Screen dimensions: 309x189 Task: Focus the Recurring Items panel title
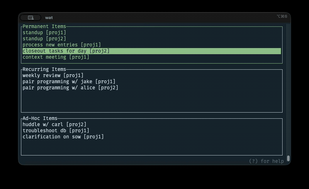tap(44, 69)
